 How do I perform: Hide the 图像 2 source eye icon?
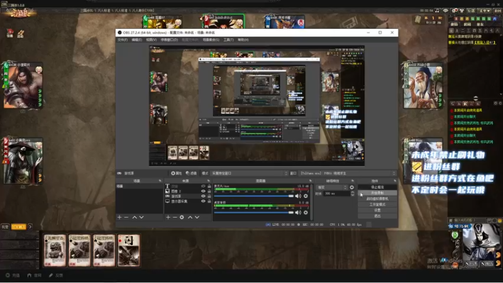tap(203, 191)
